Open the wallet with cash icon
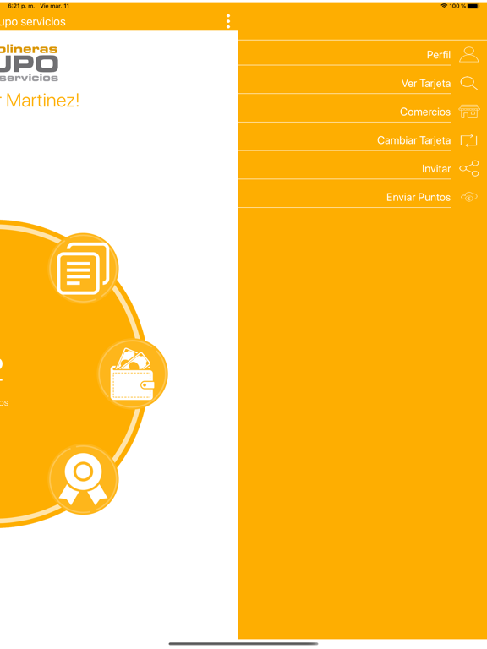The width and height of the screenshot is (487, 649). point(133,374)
